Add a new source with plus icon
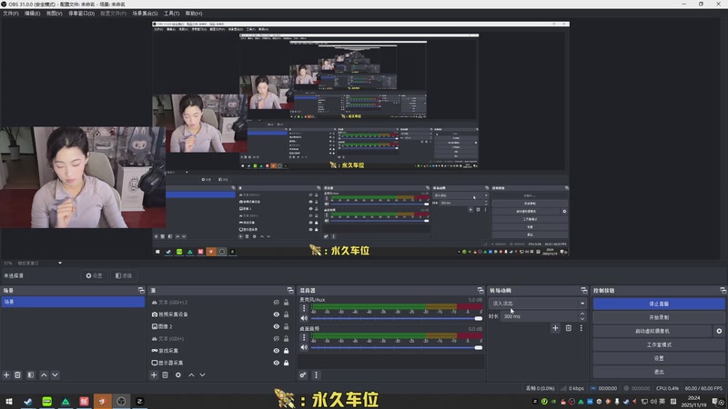The height and width of the screenshot is (409, 728). pyautogui.click(x=154, y=374)
